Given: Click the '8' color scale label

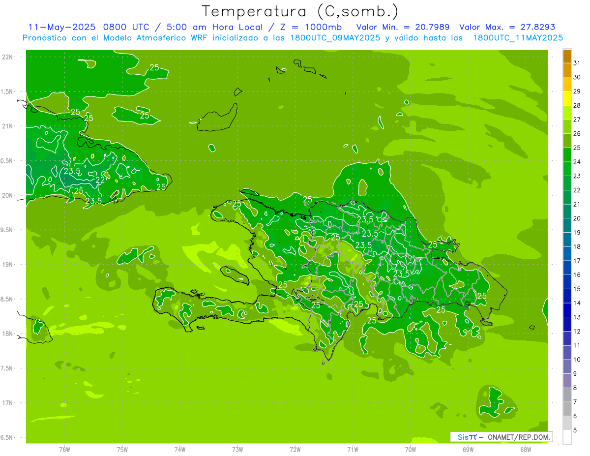Looking at the screenshot, I should click(575, 388).
